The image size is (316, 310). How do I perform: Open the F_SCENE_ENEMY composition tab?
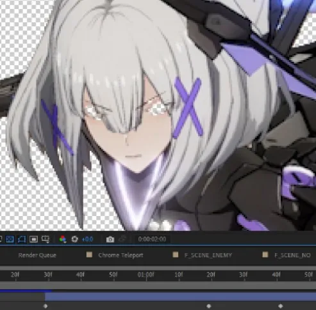pos(208,255)
